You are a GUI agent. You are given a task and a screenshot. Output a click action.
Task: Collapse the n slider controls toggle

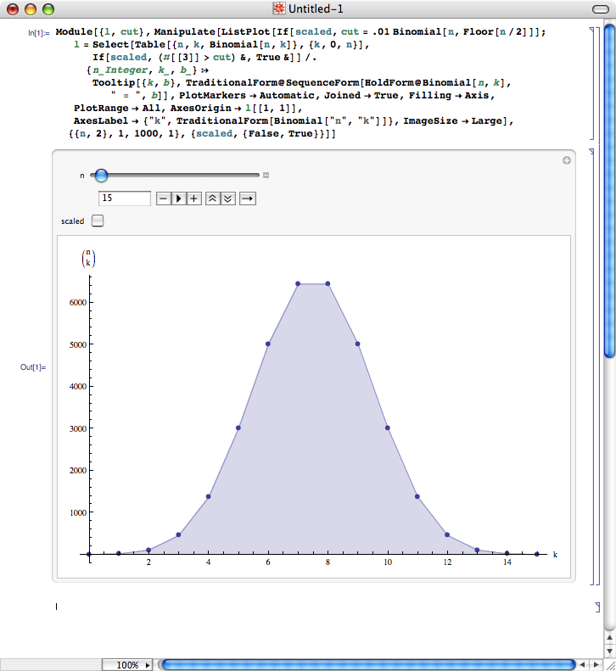click(266, 176)
